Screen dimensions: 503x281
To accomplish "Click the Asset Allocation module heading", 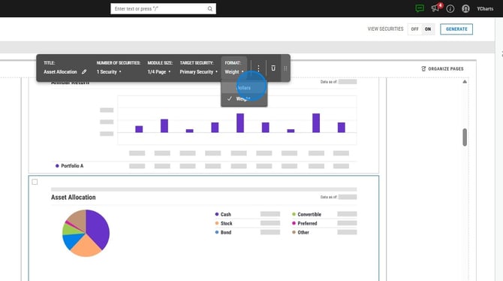I will tap(73, 197).
